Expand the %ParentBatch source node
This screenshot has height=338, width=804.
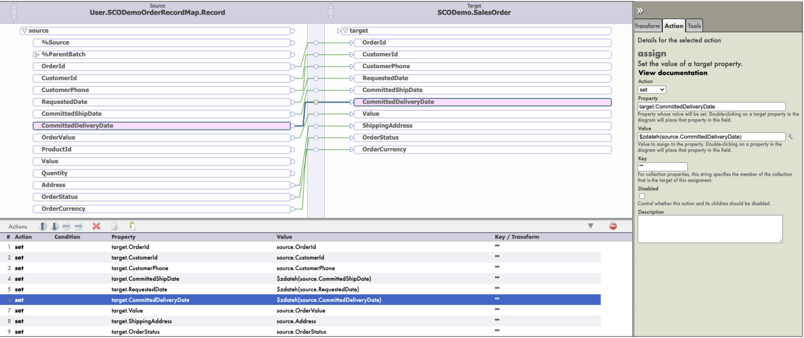37,55
